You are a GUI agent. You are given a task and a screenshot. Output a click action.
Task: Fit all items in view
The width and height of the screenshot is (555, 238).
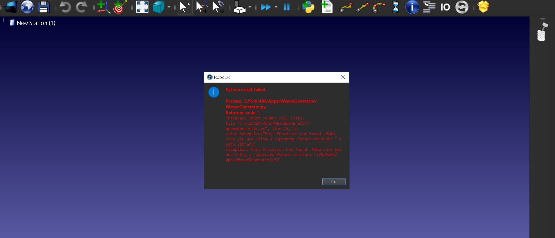point(142,7)
